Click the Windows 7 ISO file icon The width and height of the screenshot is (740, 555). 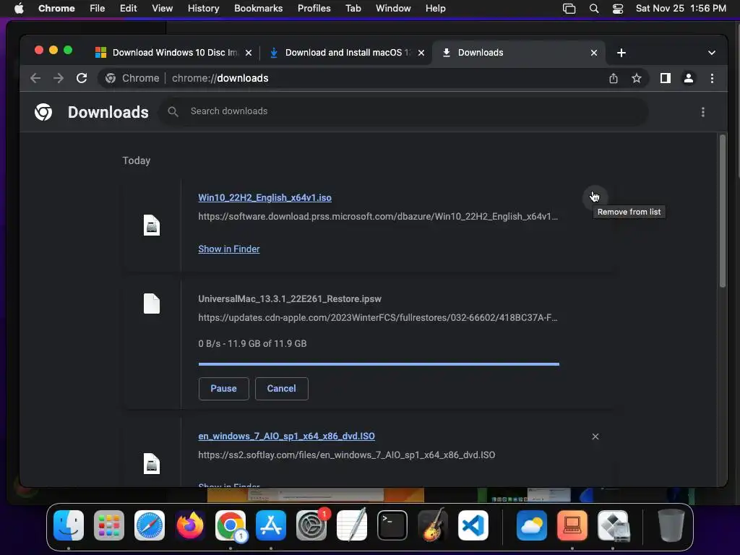[152, 463]
